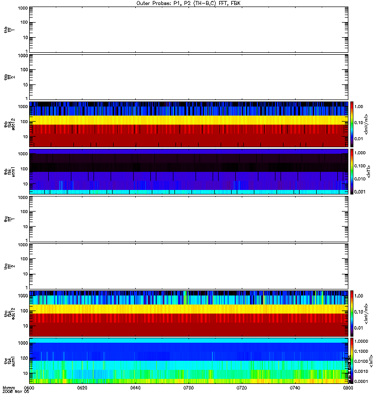Click the 0620 time axis label
The width and height of the screenshot is (377, 402).
pyautogui.click(x=82, y=387)
